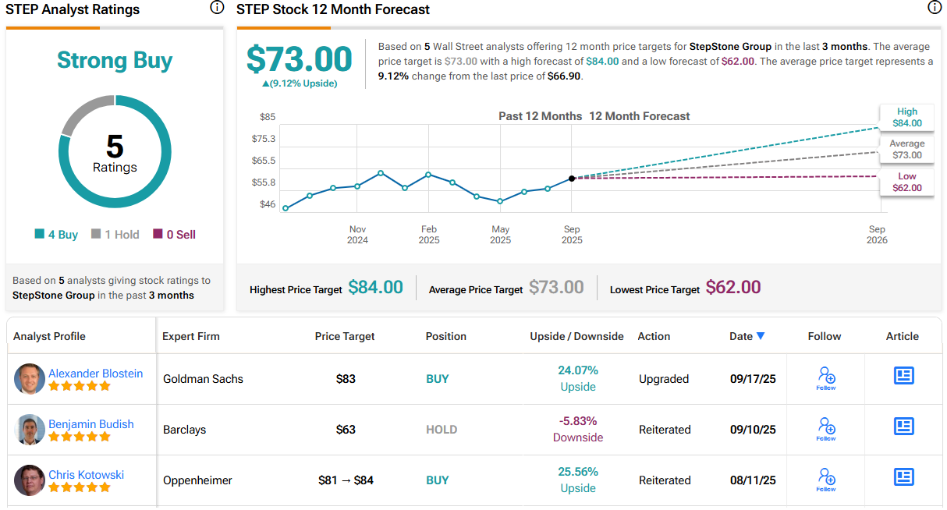Click the Action column header
Image resolution: width=947 pixels, height=510 pixels.
click(654, 336)
